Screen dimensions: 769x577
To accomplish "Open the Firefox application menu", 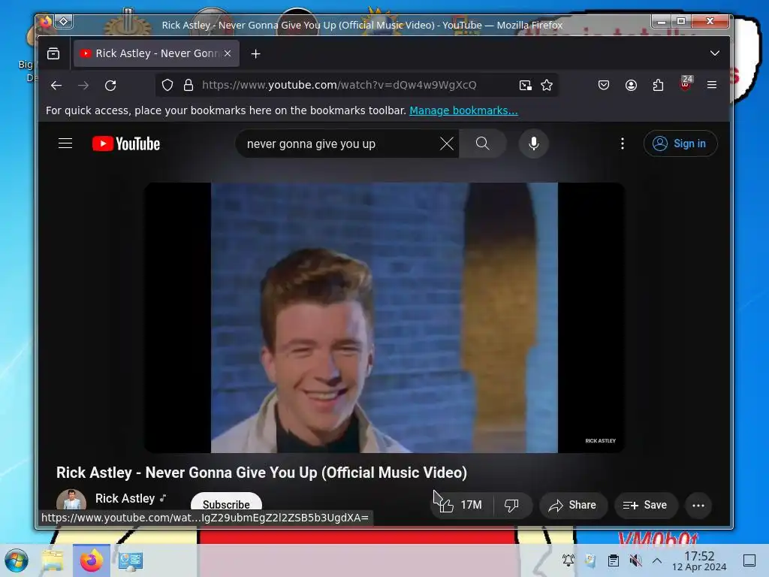I will click(712, 85).
